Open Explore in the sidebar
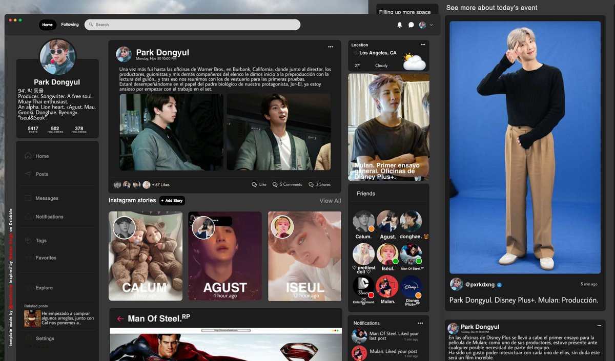 [x=44, y=288]
